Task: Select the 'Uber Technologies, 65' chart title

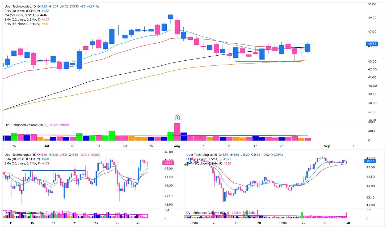Action: point(20,155)
